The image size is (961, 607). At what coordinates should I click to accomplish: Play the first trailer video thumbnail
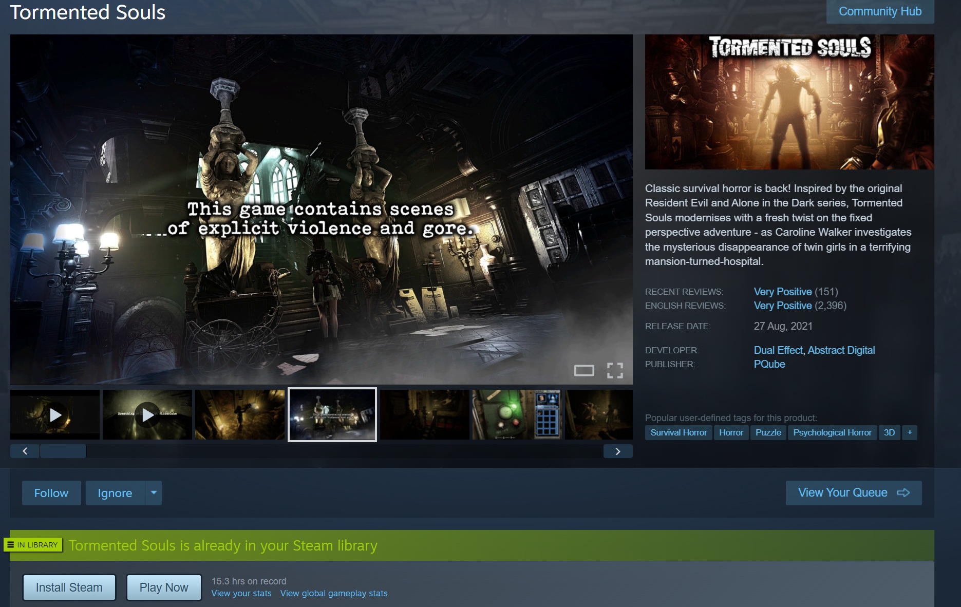click(55, 414)
